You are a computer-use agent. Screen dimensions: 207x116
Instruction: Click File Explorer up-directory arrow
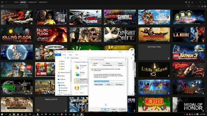click(65, 58)
